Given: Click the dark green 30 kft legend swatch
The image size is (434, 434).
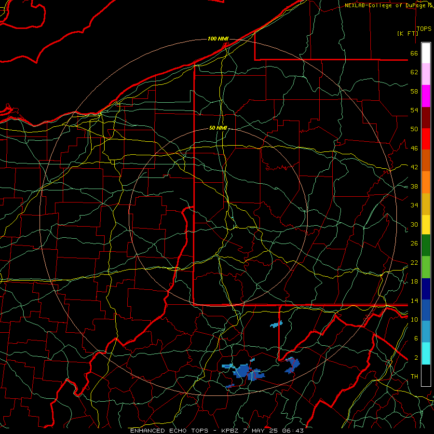Looking at the screenshot, I should point(426,245).
